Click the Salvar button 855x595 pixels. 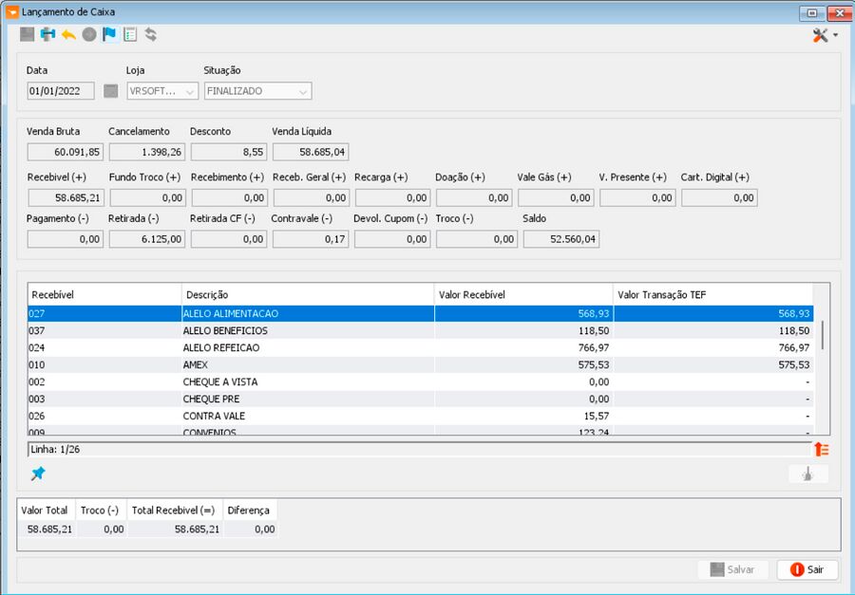(x=732, y=570)
